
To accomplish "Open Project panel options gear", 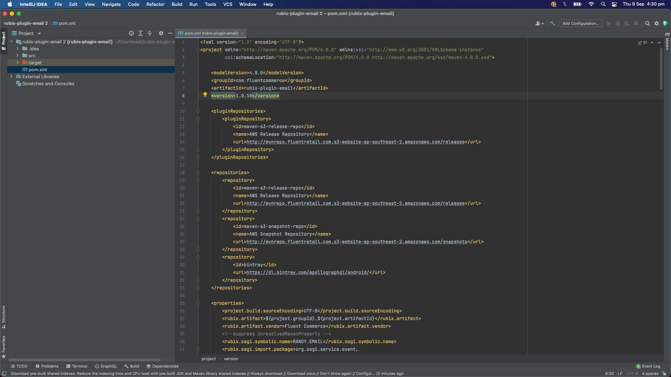I will click(x=161, y=33).
